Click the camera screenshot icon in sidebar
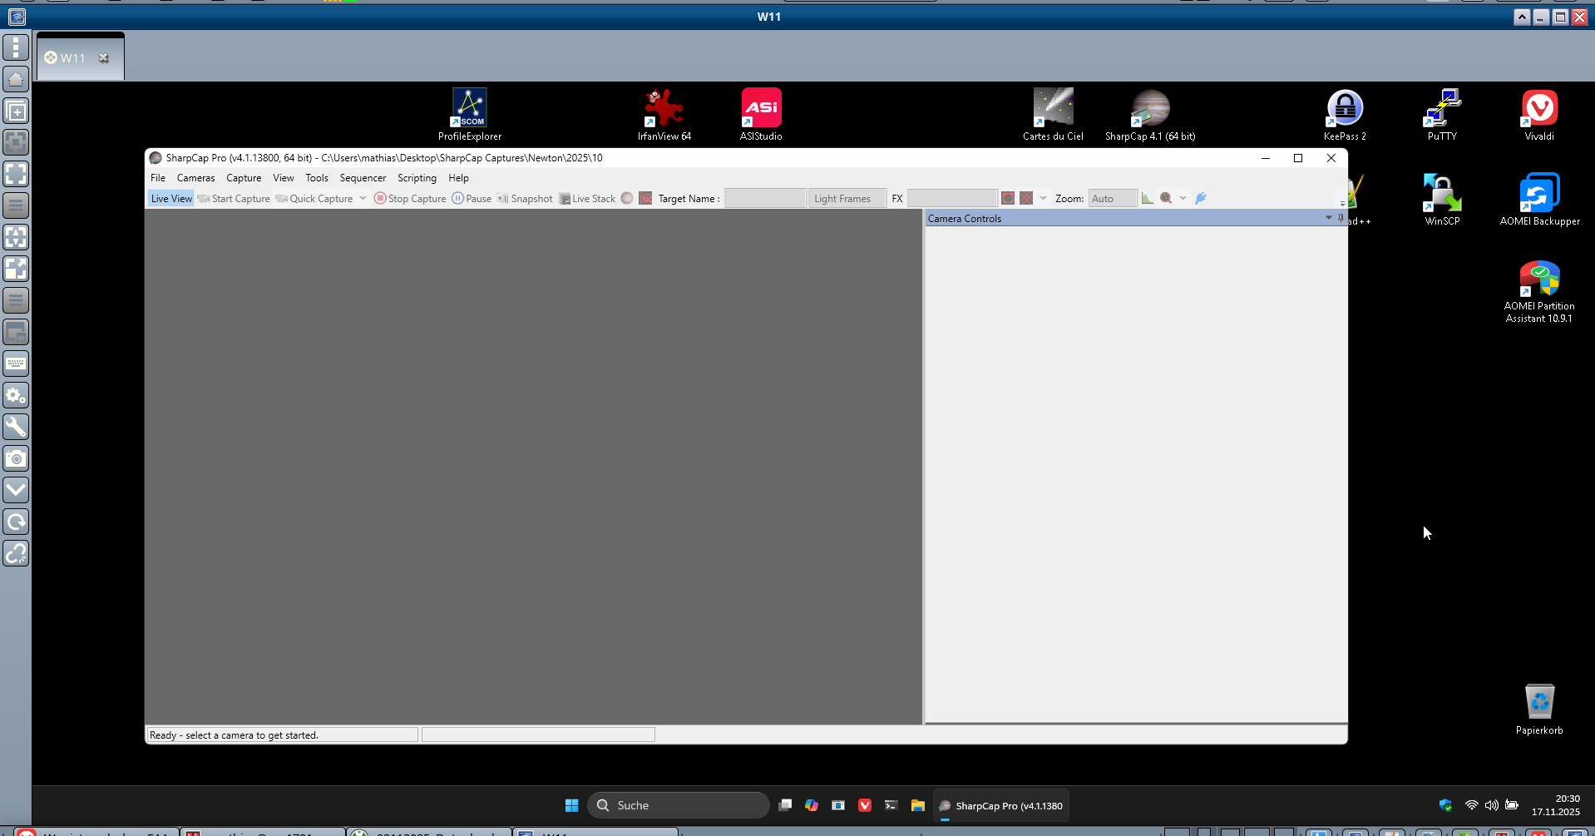 [x=16, y=458]
